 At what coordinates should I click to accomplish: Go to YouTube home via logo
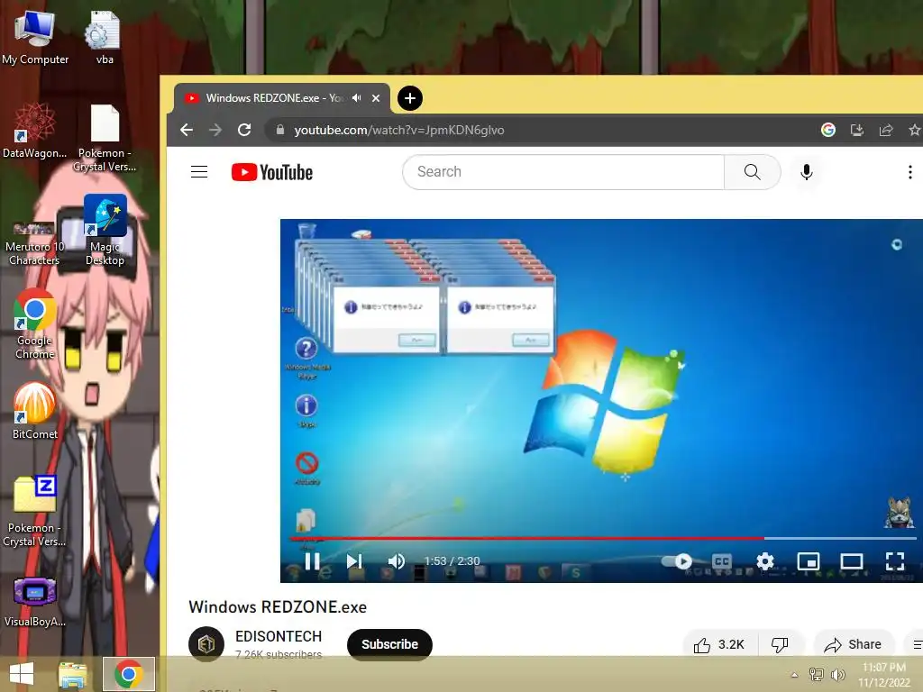coord(272,172)
